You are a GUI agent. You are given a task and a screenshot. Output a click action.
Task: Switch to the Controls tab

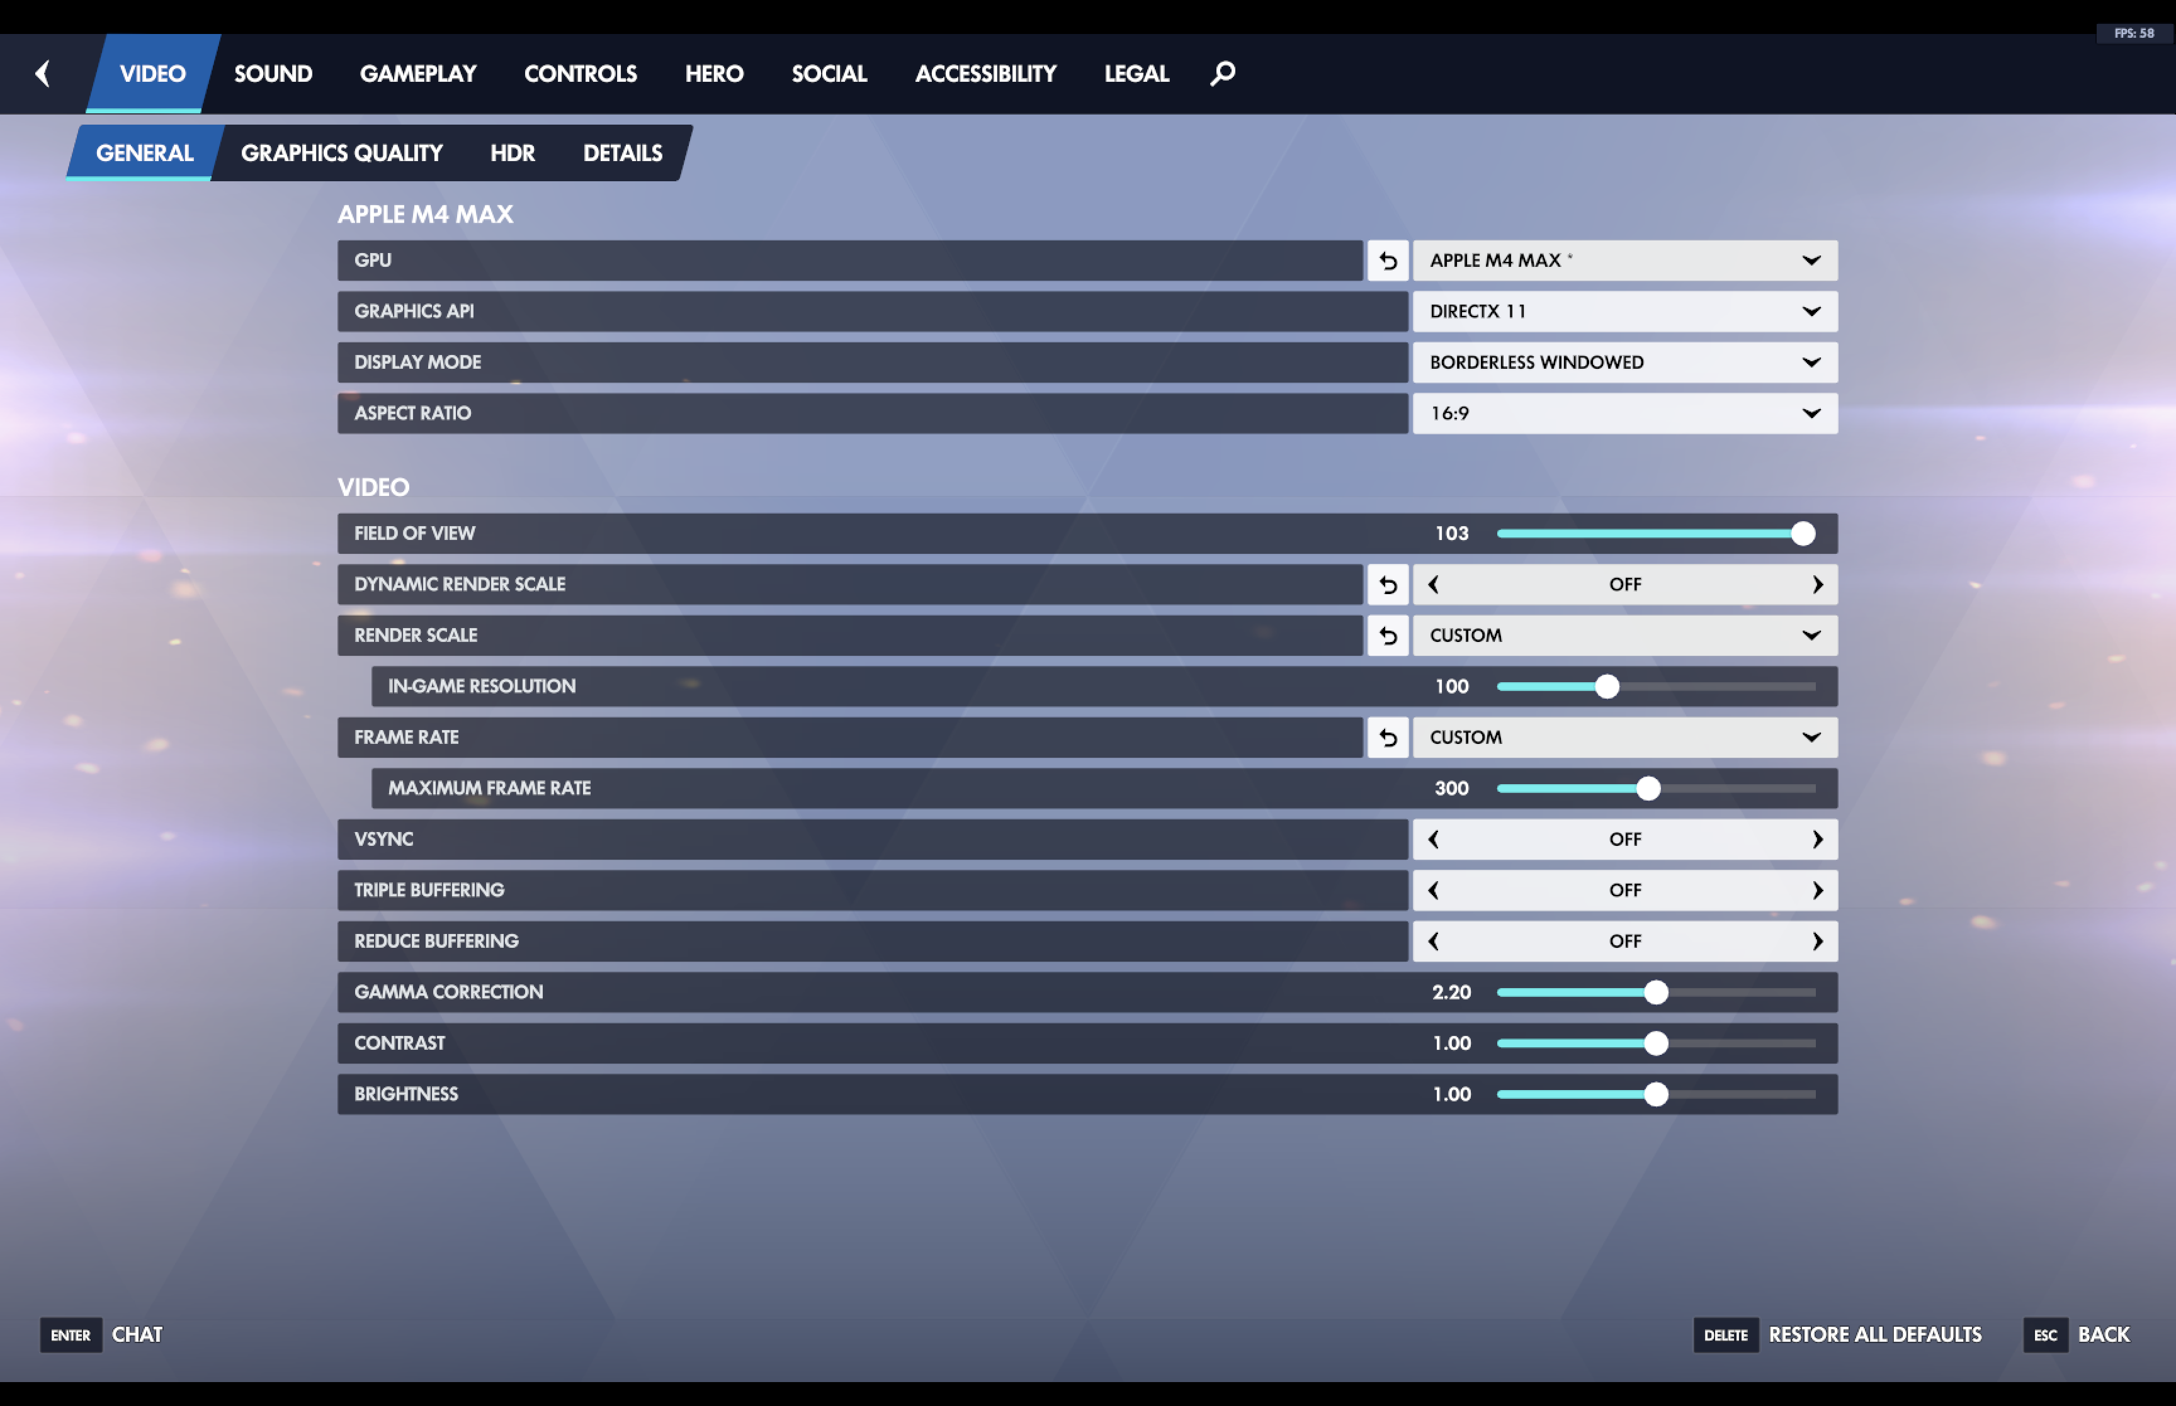pyautogui.click(x=581, y=74)
